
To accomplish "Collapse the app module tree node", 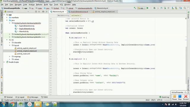I will 4,15.
